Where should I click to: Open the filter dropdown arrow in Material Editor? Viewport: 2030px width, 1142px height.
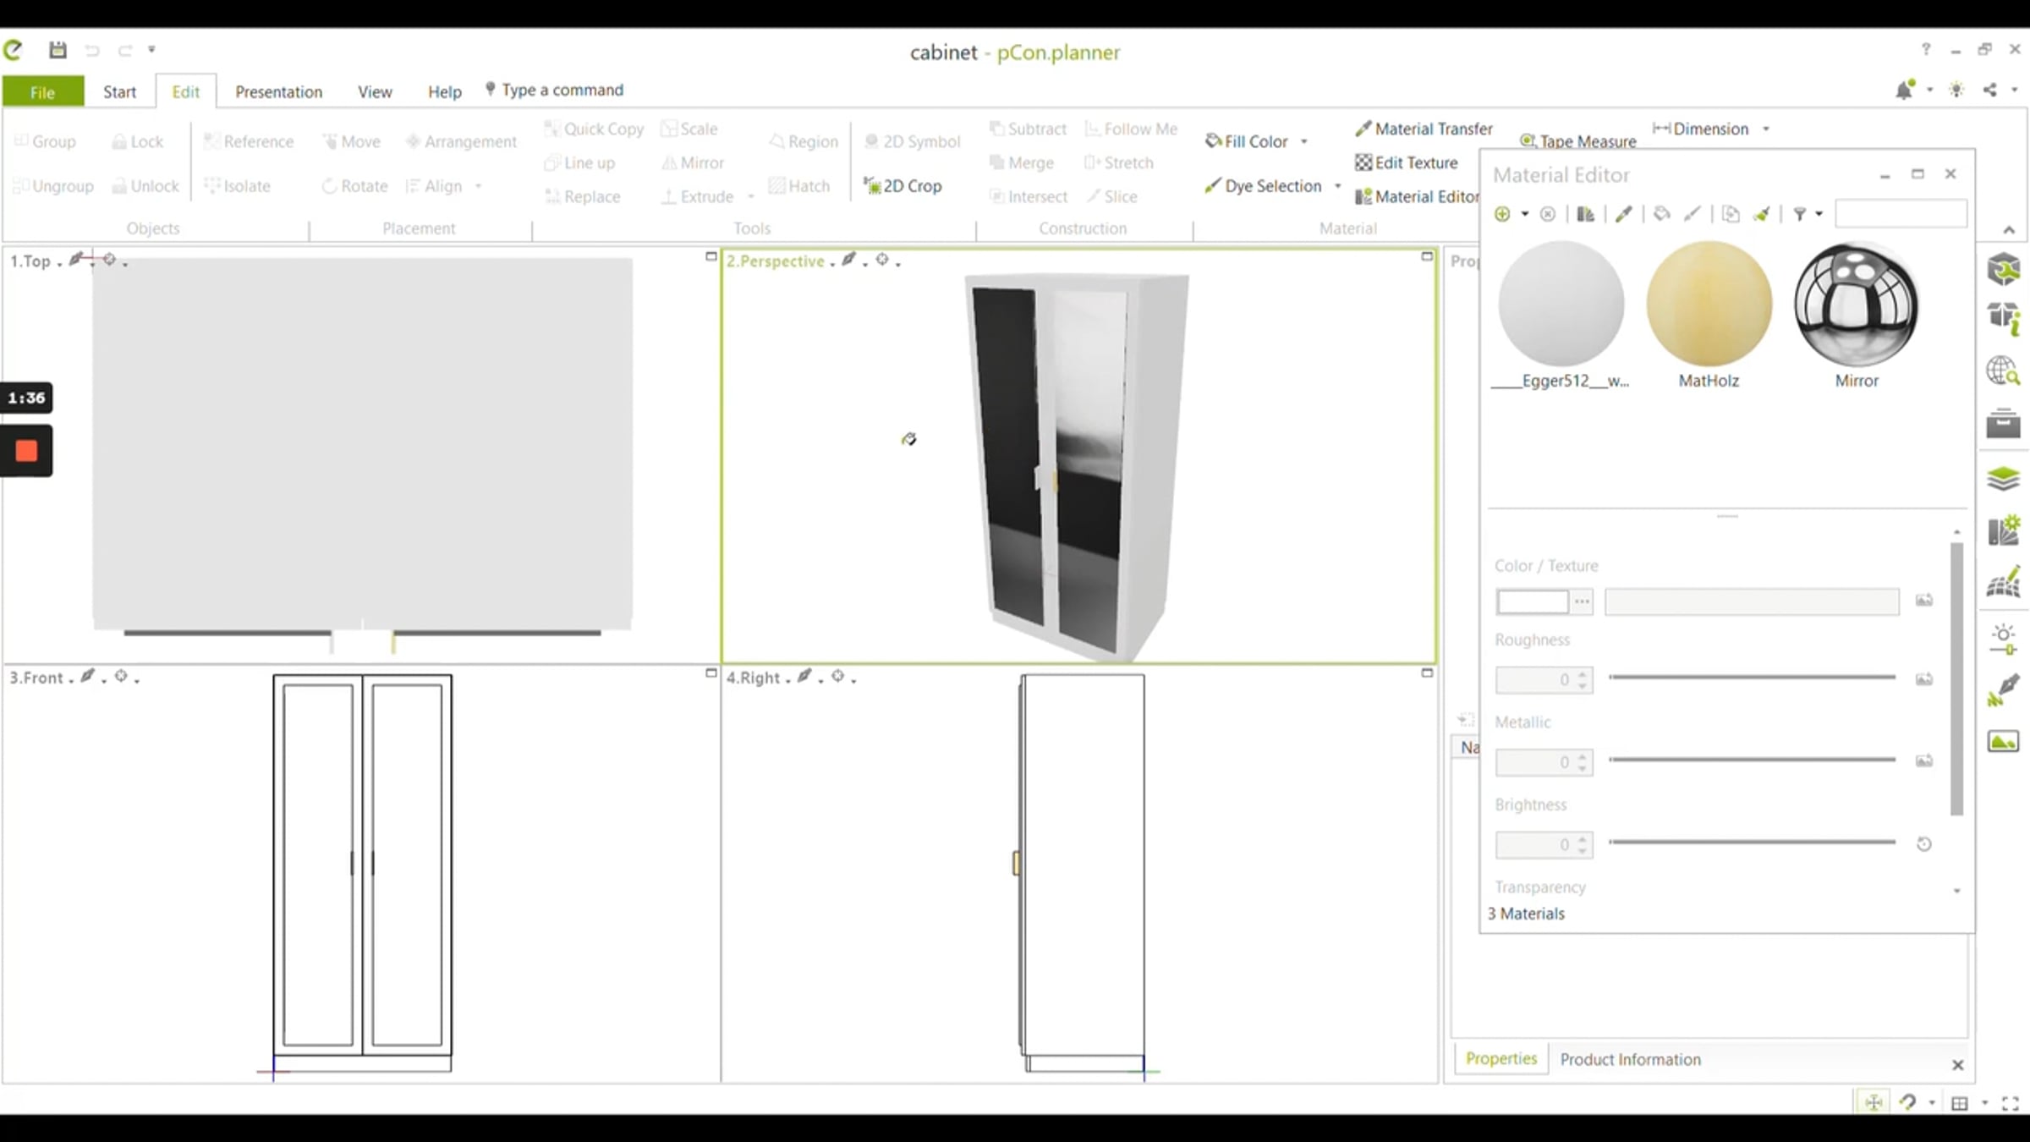1819,214
